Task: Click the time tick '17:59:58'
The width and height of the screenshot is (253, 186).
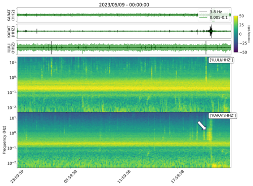Action: point(177,176)
